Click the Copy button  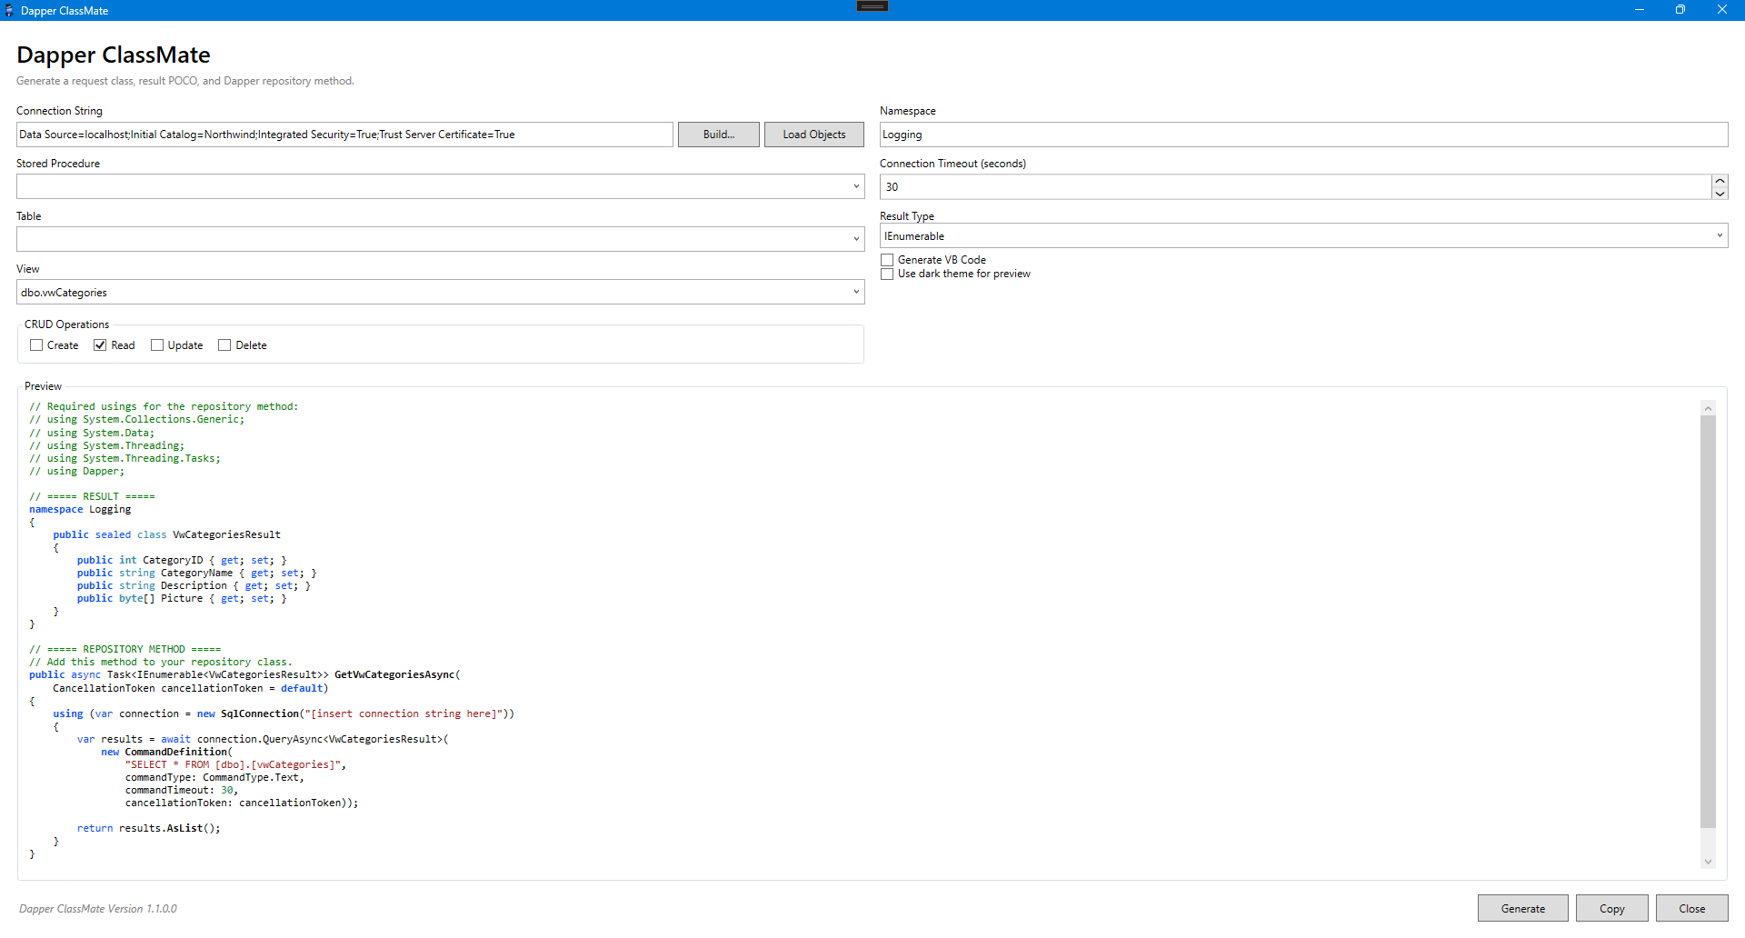pos(1612,908)
